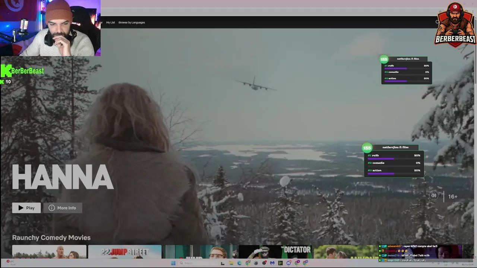Open Discord from the taskbar
Viewport: 477px width, 268px height.
[289, 263]
